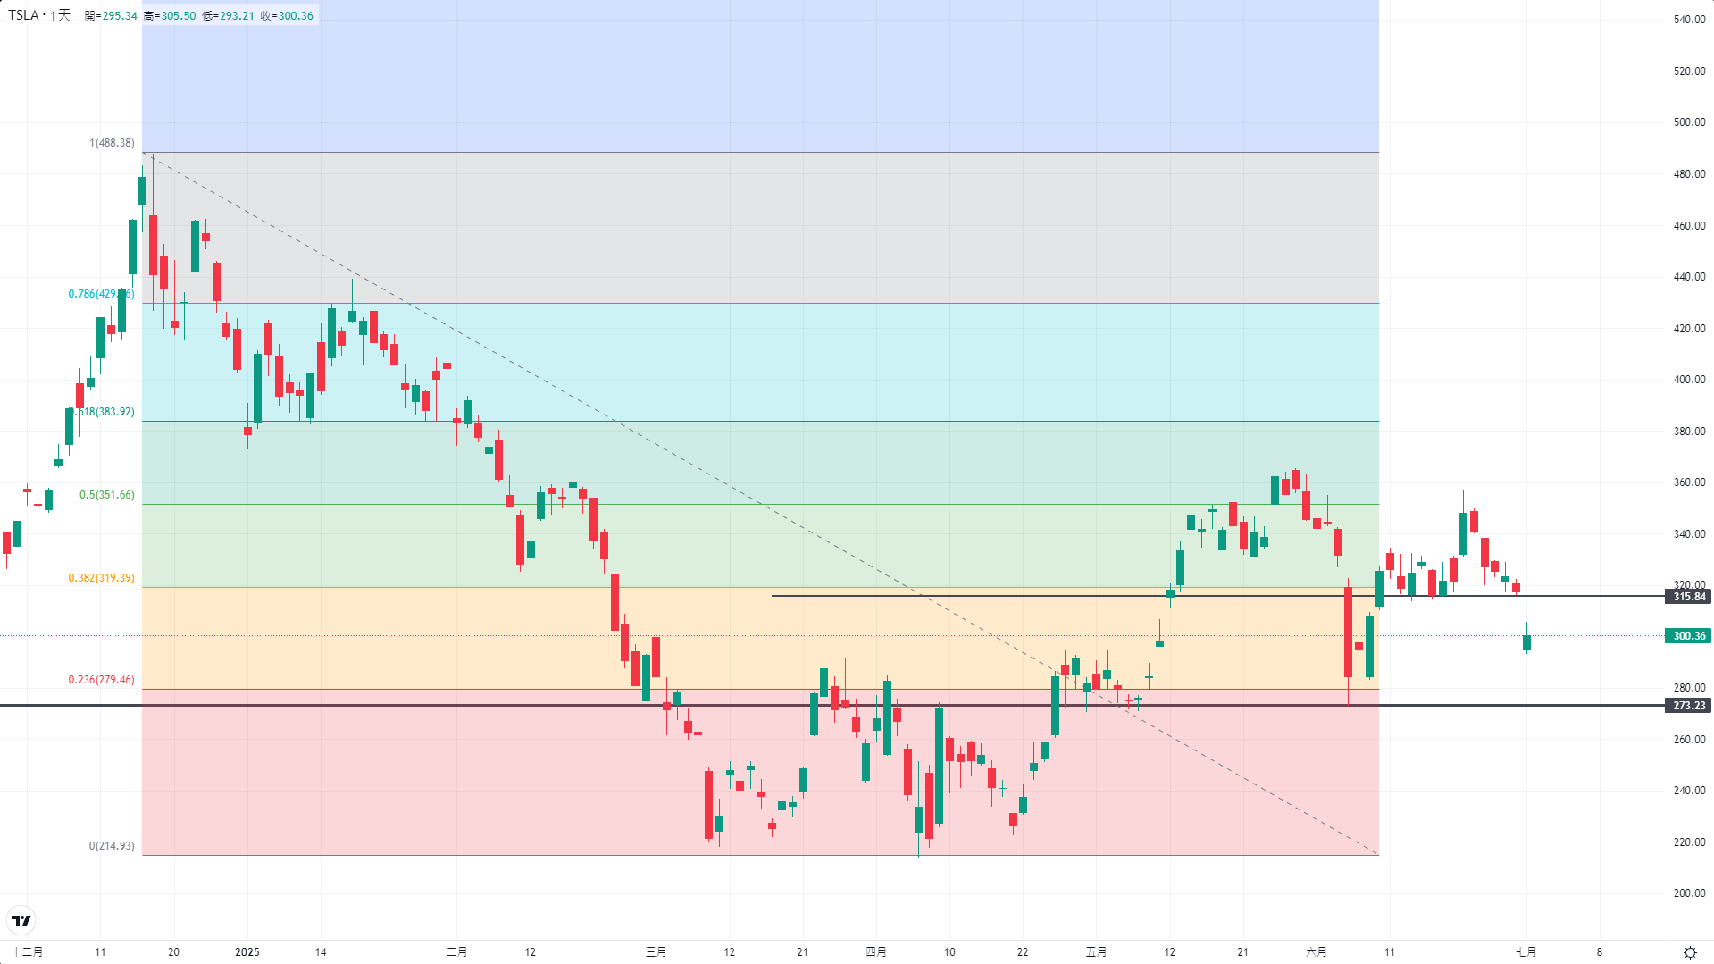Image resolution: width=1714 pixels, height=964 pixels.
Task: Select the latest green candlestick near 300
Action: (1526, 641)
